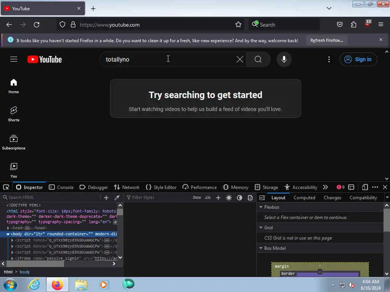Collapse the Box Model section
Image resolution: width=390 pixels, height=292 pixels.
(x=261, y=248)
